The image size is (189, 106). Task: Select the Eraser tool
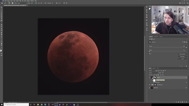tap(1, 29)
